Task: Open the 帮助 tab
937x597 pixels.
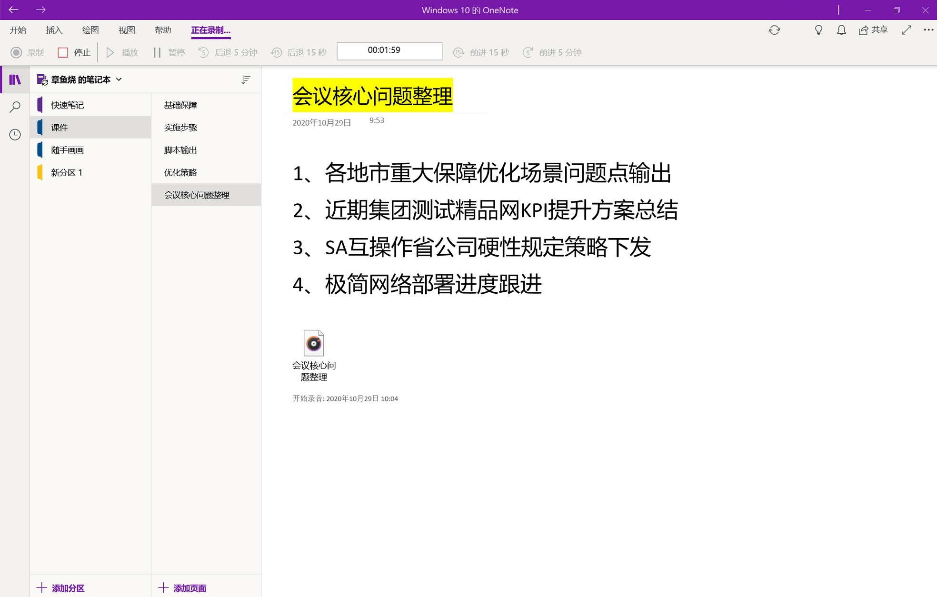Action: [163, 30]
